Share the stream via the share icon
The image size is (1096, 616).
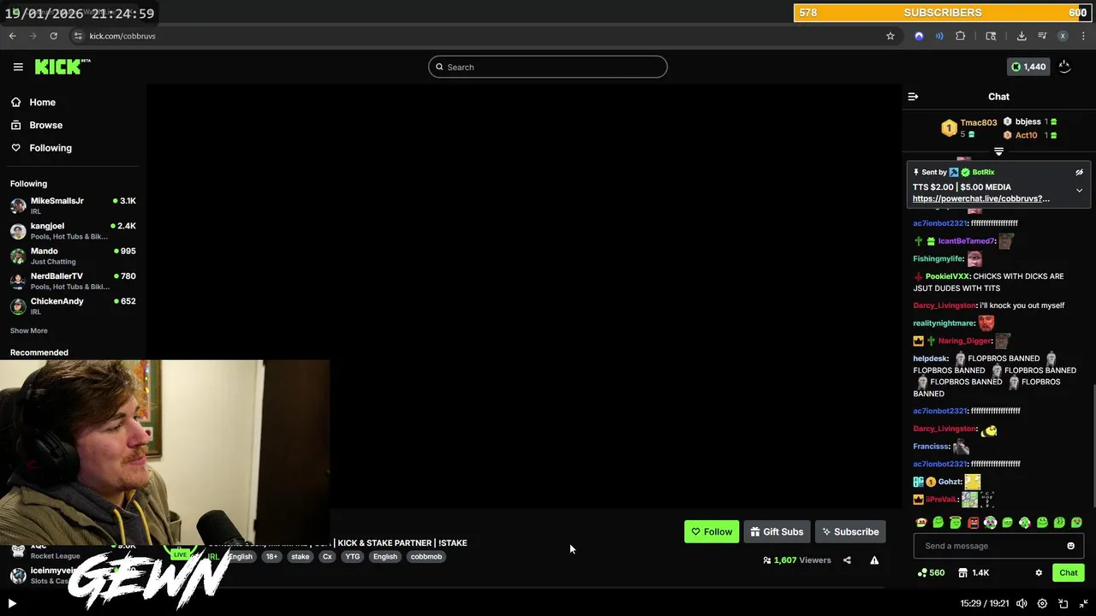click(x=847, y=560)
